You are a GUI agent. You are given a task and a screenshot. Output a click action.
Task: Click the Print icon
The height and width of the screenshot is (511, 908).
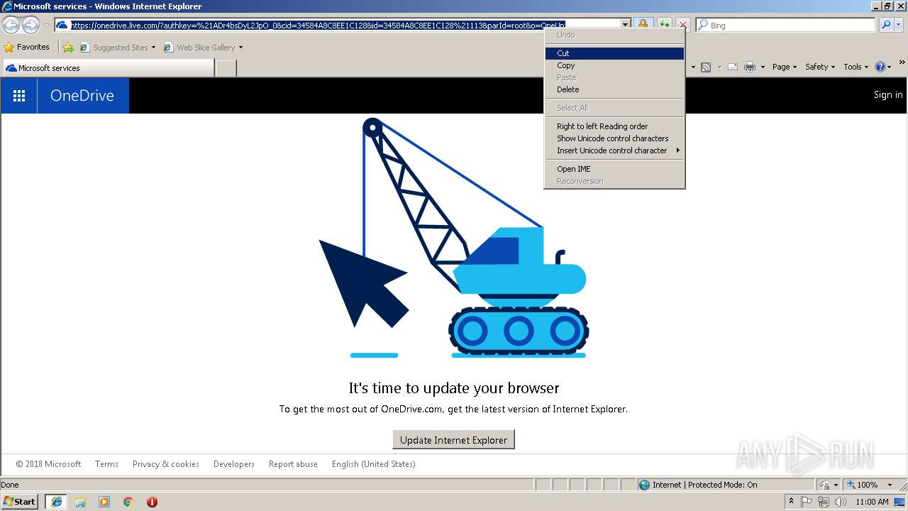(750, 67)
